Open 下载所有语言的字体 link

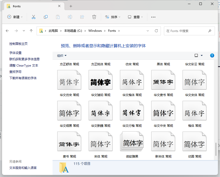(23, 78)
